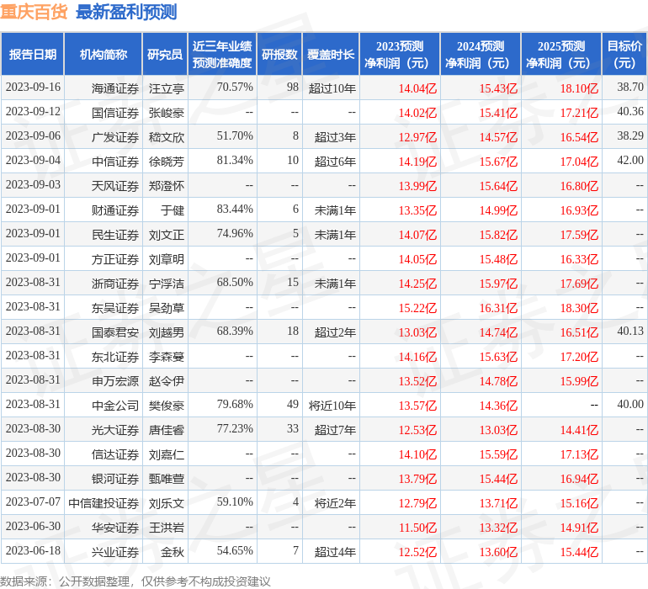
Task: Select researcher 郑澄怀
Action: (167, 186)
